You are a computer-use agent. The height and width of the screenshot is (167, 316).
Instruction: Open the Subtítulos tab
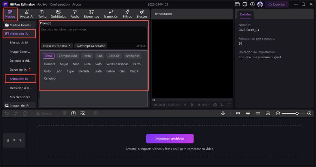pyautogui.click(x=58, y=14)
